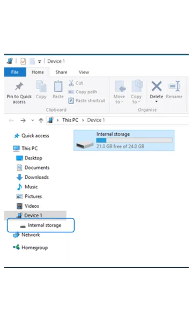The image size is (193, 322).
Task: Select Cut scissors command
Action: point(76,83)
